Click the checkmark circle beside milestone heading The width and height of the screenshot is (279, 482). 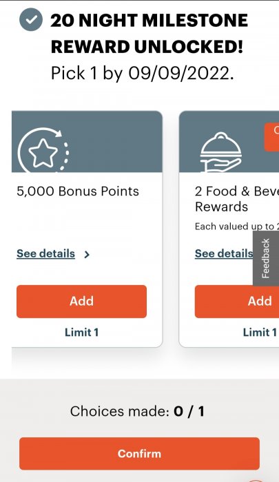click(x=31, y=20)
